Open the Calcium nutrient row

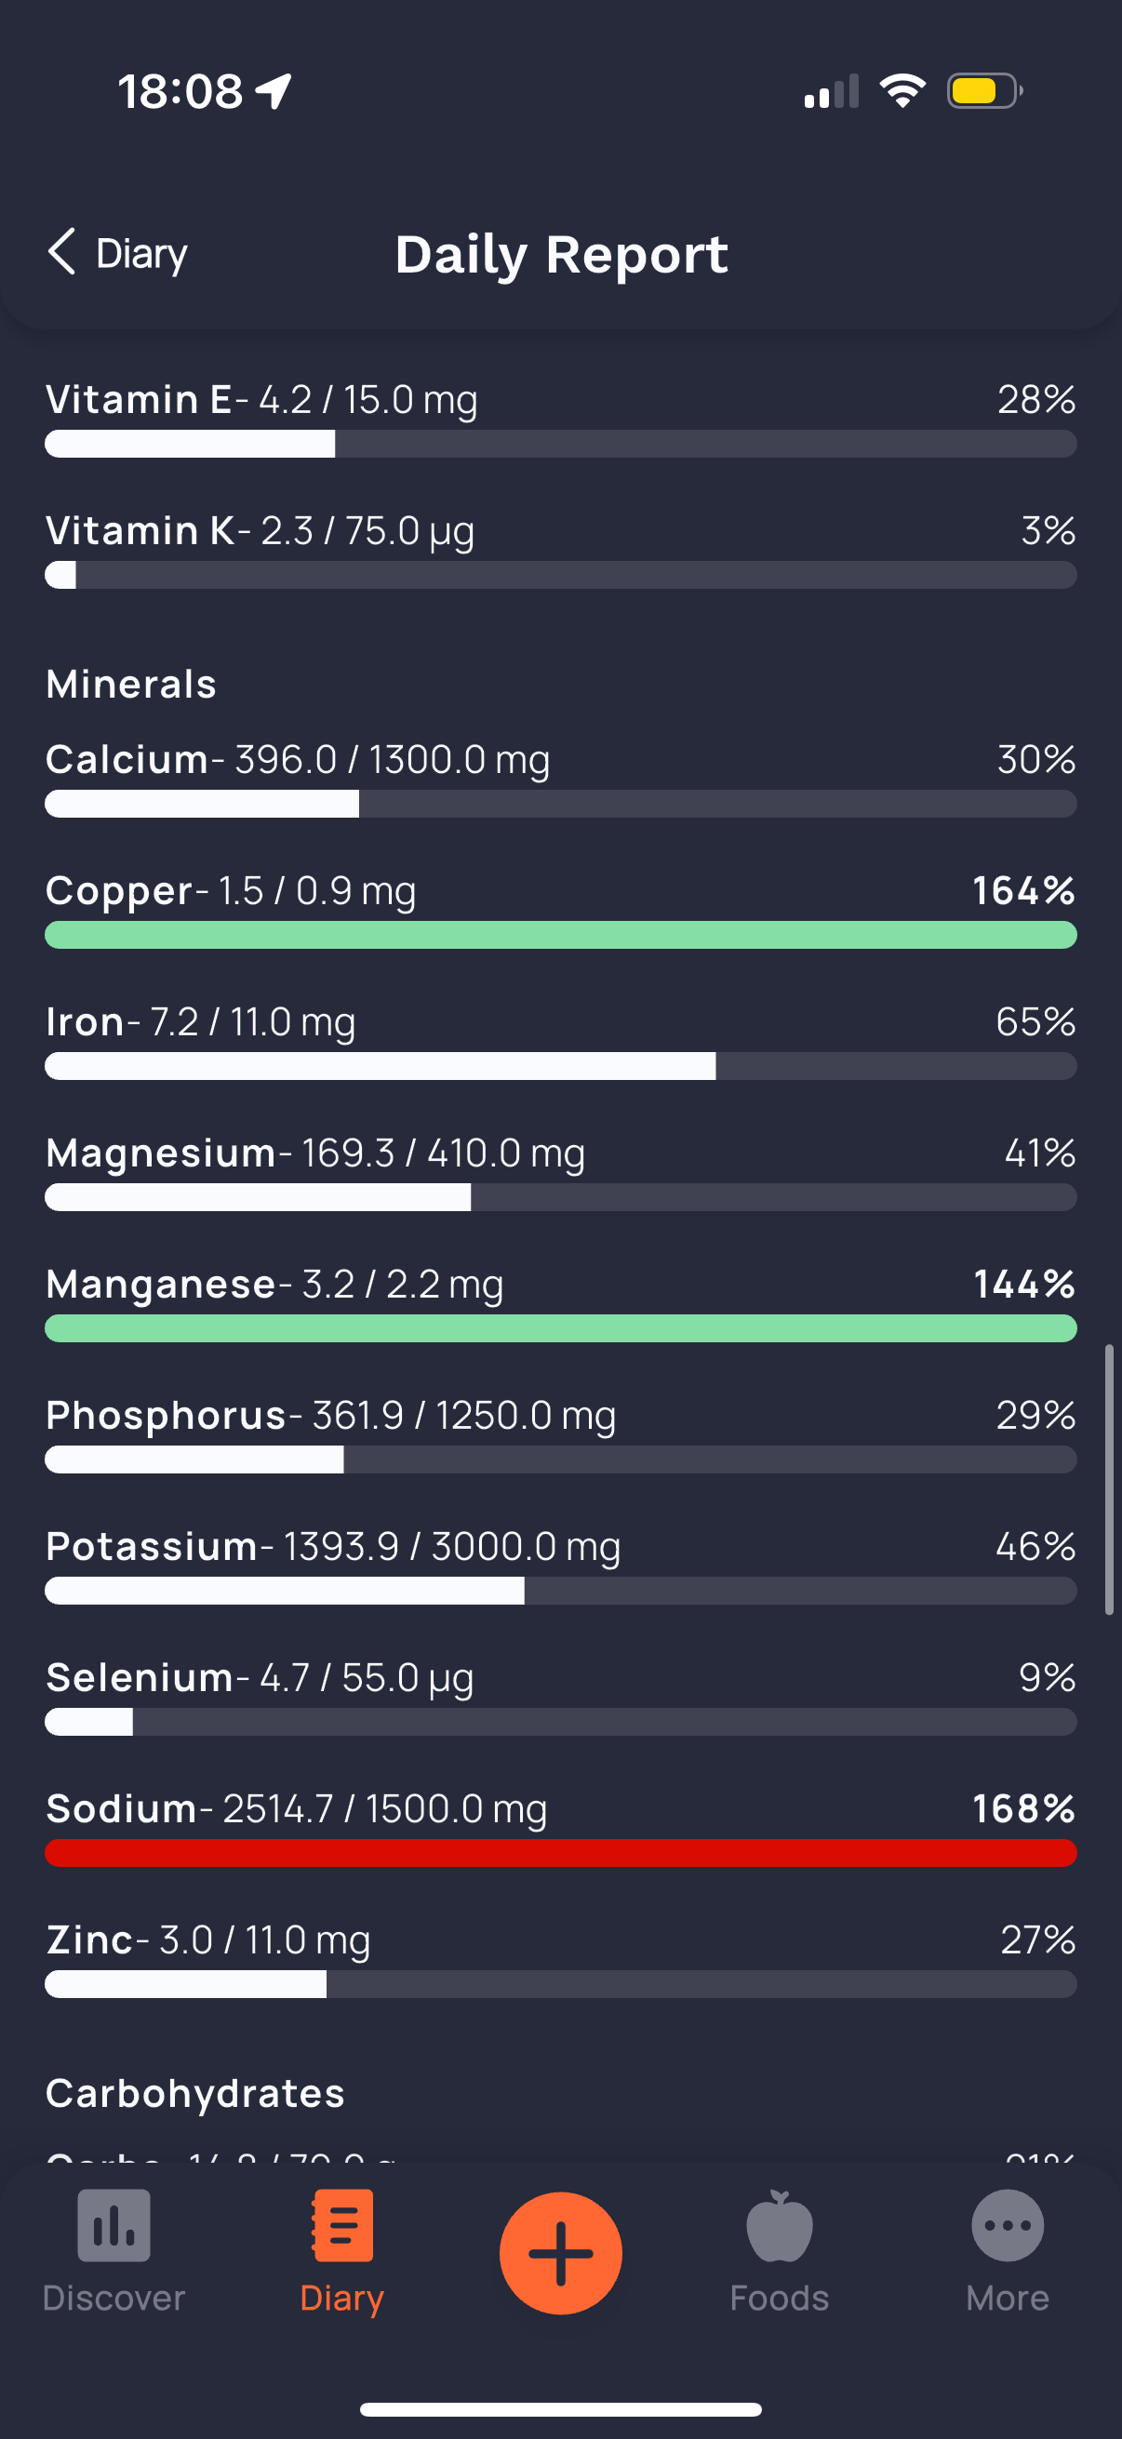pos(560,779)
